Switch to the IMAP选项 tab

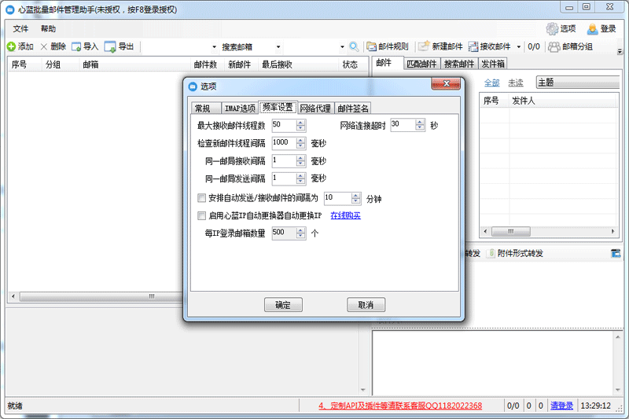[x=239, y=108]
